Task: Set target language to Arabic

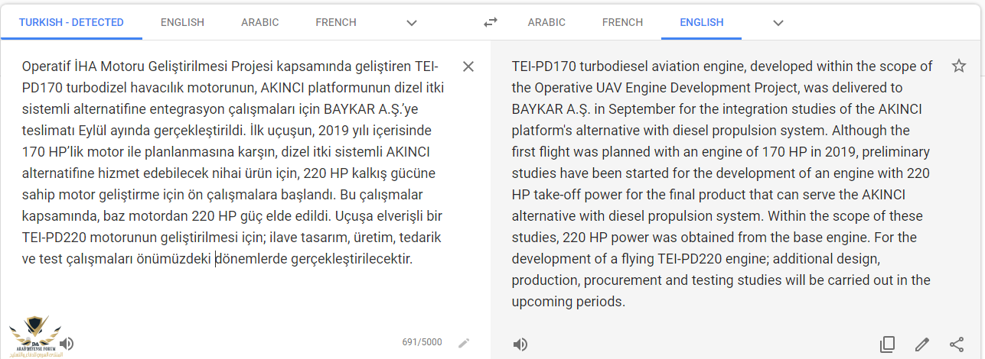Action: [x=546, y=22]
